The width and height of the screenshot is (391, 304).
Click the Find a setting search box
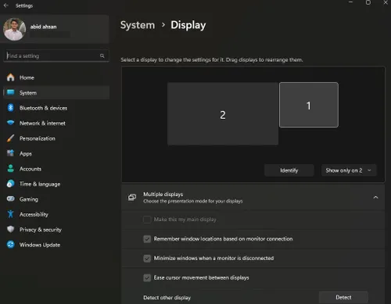point(56,55)
